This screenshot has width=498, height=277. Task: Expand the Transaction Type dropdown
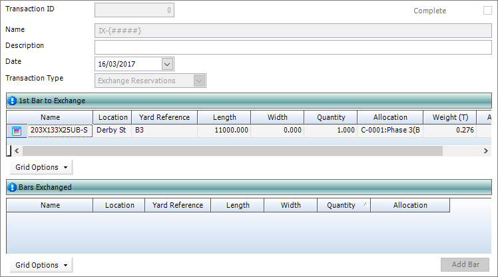pos(199,81)
